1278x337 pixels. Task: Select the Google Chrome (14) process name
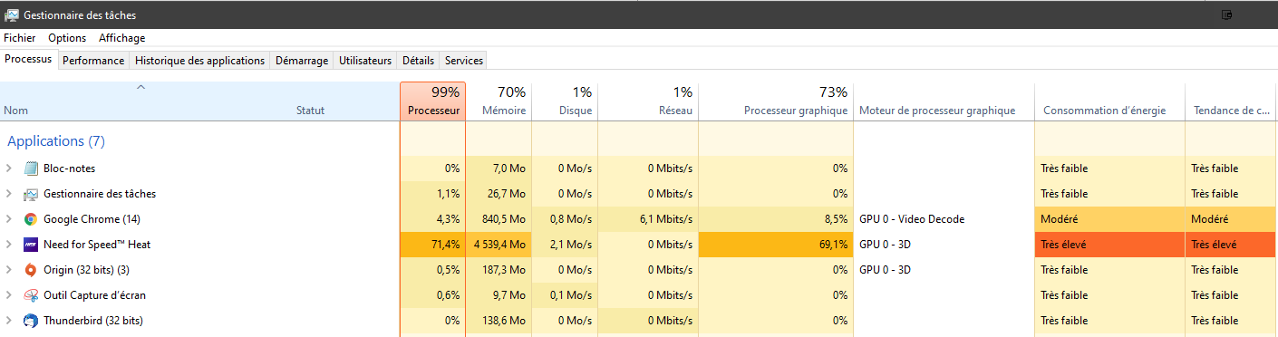[x=92, y=219]
